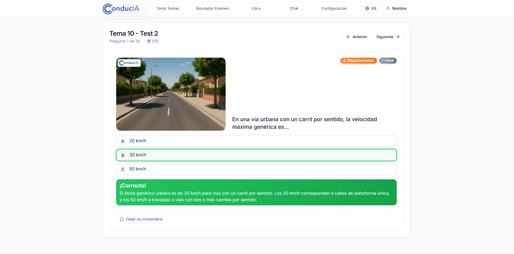This screenshot has height=254, width=514.
Task: Click the timer stopwatch icon showing 0:12
Action: tap(148, 41)
